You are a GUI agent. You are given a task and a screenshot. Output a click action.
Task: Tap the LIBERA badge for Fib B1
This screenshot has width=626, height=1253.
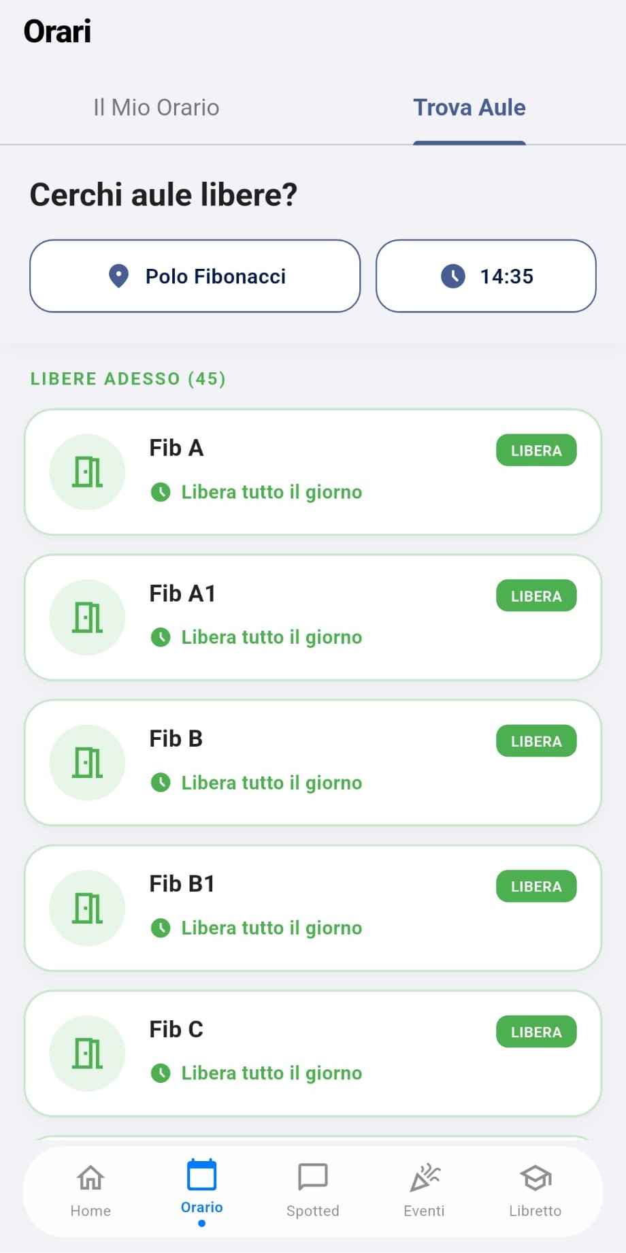coord(536,887)
